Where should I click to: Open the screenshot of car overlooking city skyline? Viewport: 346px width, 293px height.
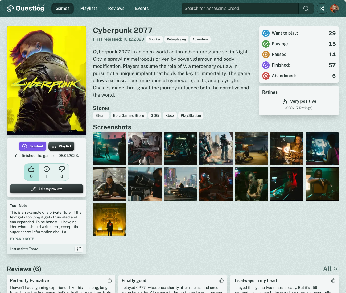(x=180, y=184)
